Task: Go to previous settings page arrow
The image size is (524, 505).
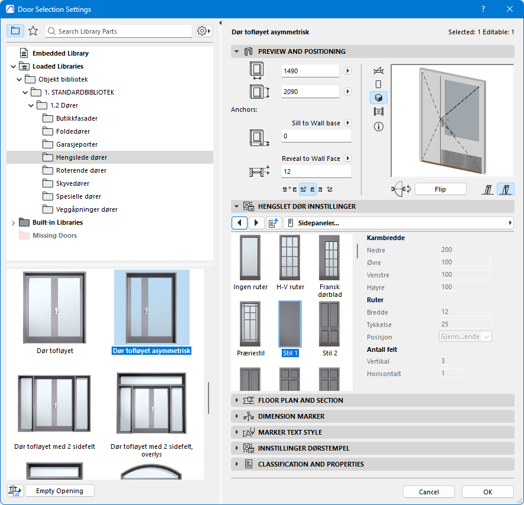Action: [239, 223]
